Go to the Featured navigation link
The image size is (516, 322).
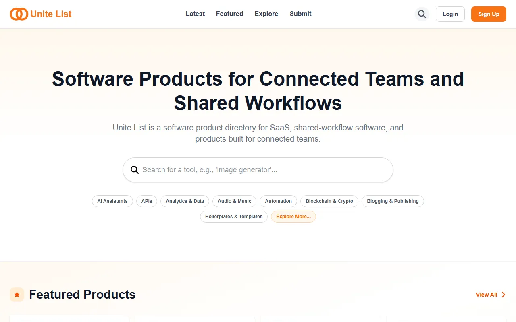pos(229,14)
